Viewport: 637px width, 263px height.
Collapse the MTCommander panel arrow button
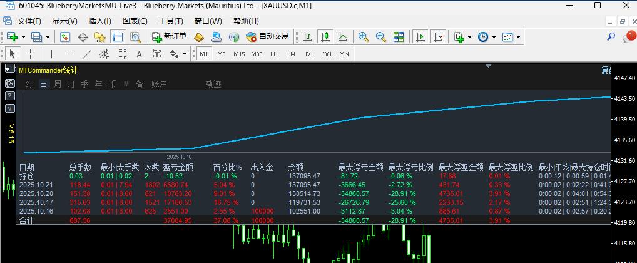coord(9,69)
